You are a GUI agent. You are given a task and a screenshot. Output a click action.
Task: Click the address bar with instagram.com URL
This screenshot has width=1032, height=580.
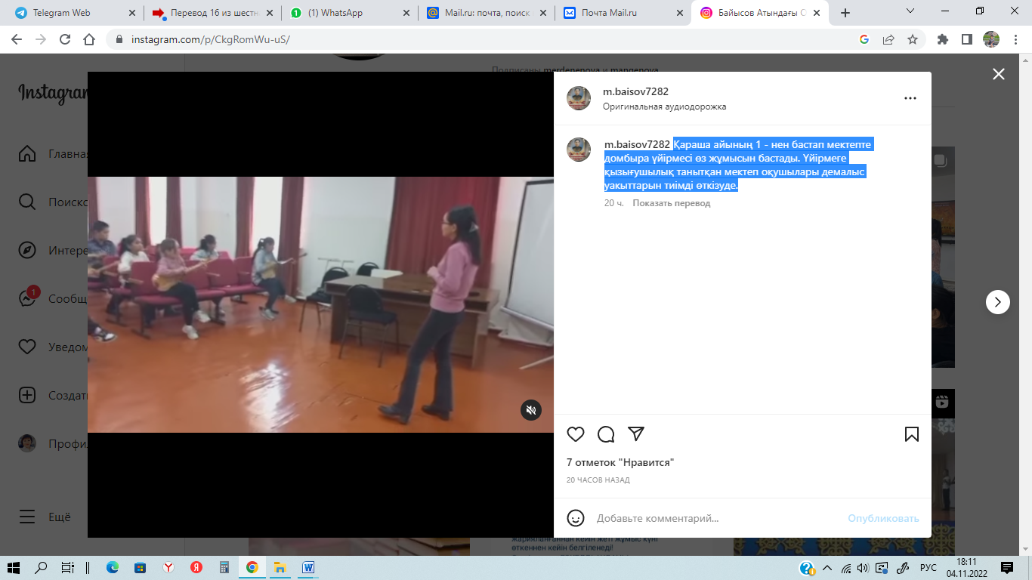[x=484, y=39]
